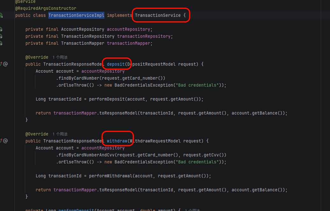Click toResponseModel in the withdraw return statement
Screen dimensions: 330x211
click(118, 190)
